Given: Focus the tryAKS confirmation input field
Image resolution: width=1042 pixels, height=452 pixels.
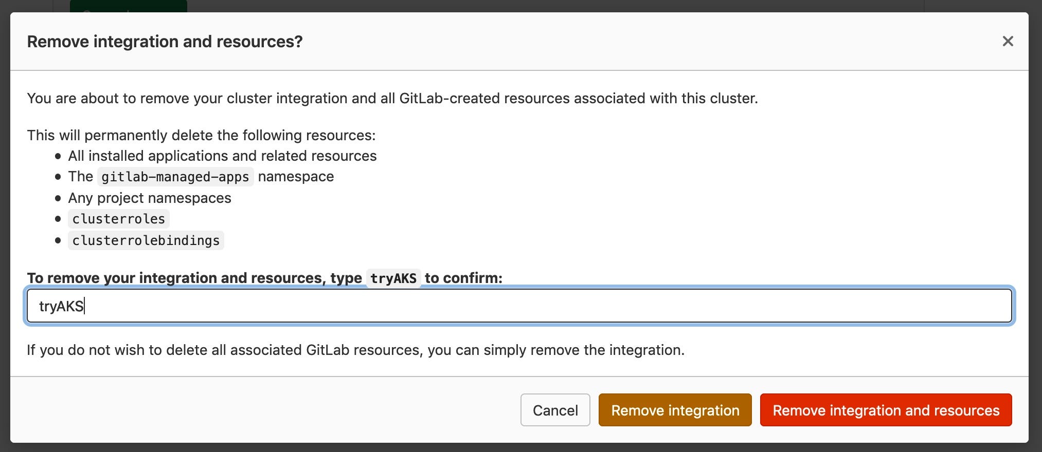Looking at the screenshot, I should (519, 306).
